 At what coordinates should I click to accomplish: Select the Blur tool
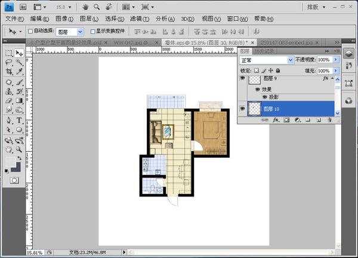[9, 110]
